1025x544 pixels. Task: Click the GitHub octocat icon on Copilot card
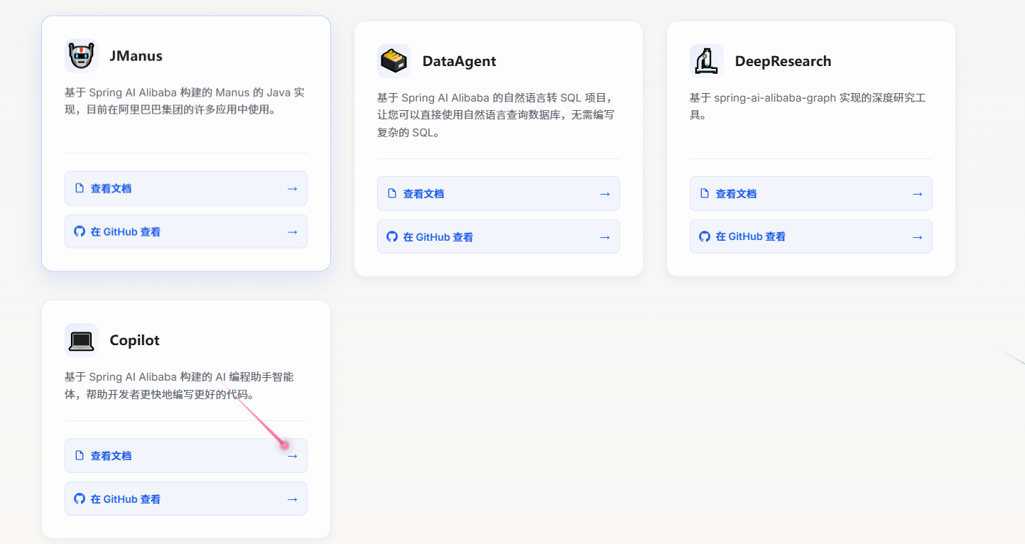[x=79, y=499]
